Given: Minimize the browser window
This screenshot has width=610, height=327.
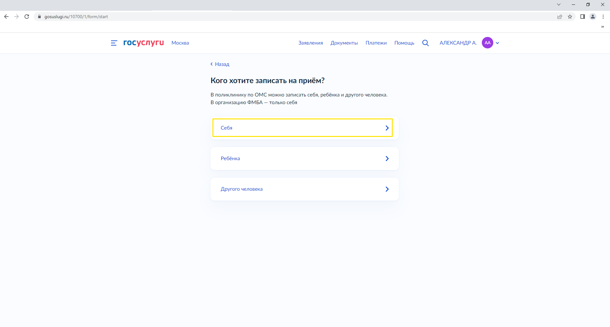Looking at the screenshot, I should pos(573,4).
